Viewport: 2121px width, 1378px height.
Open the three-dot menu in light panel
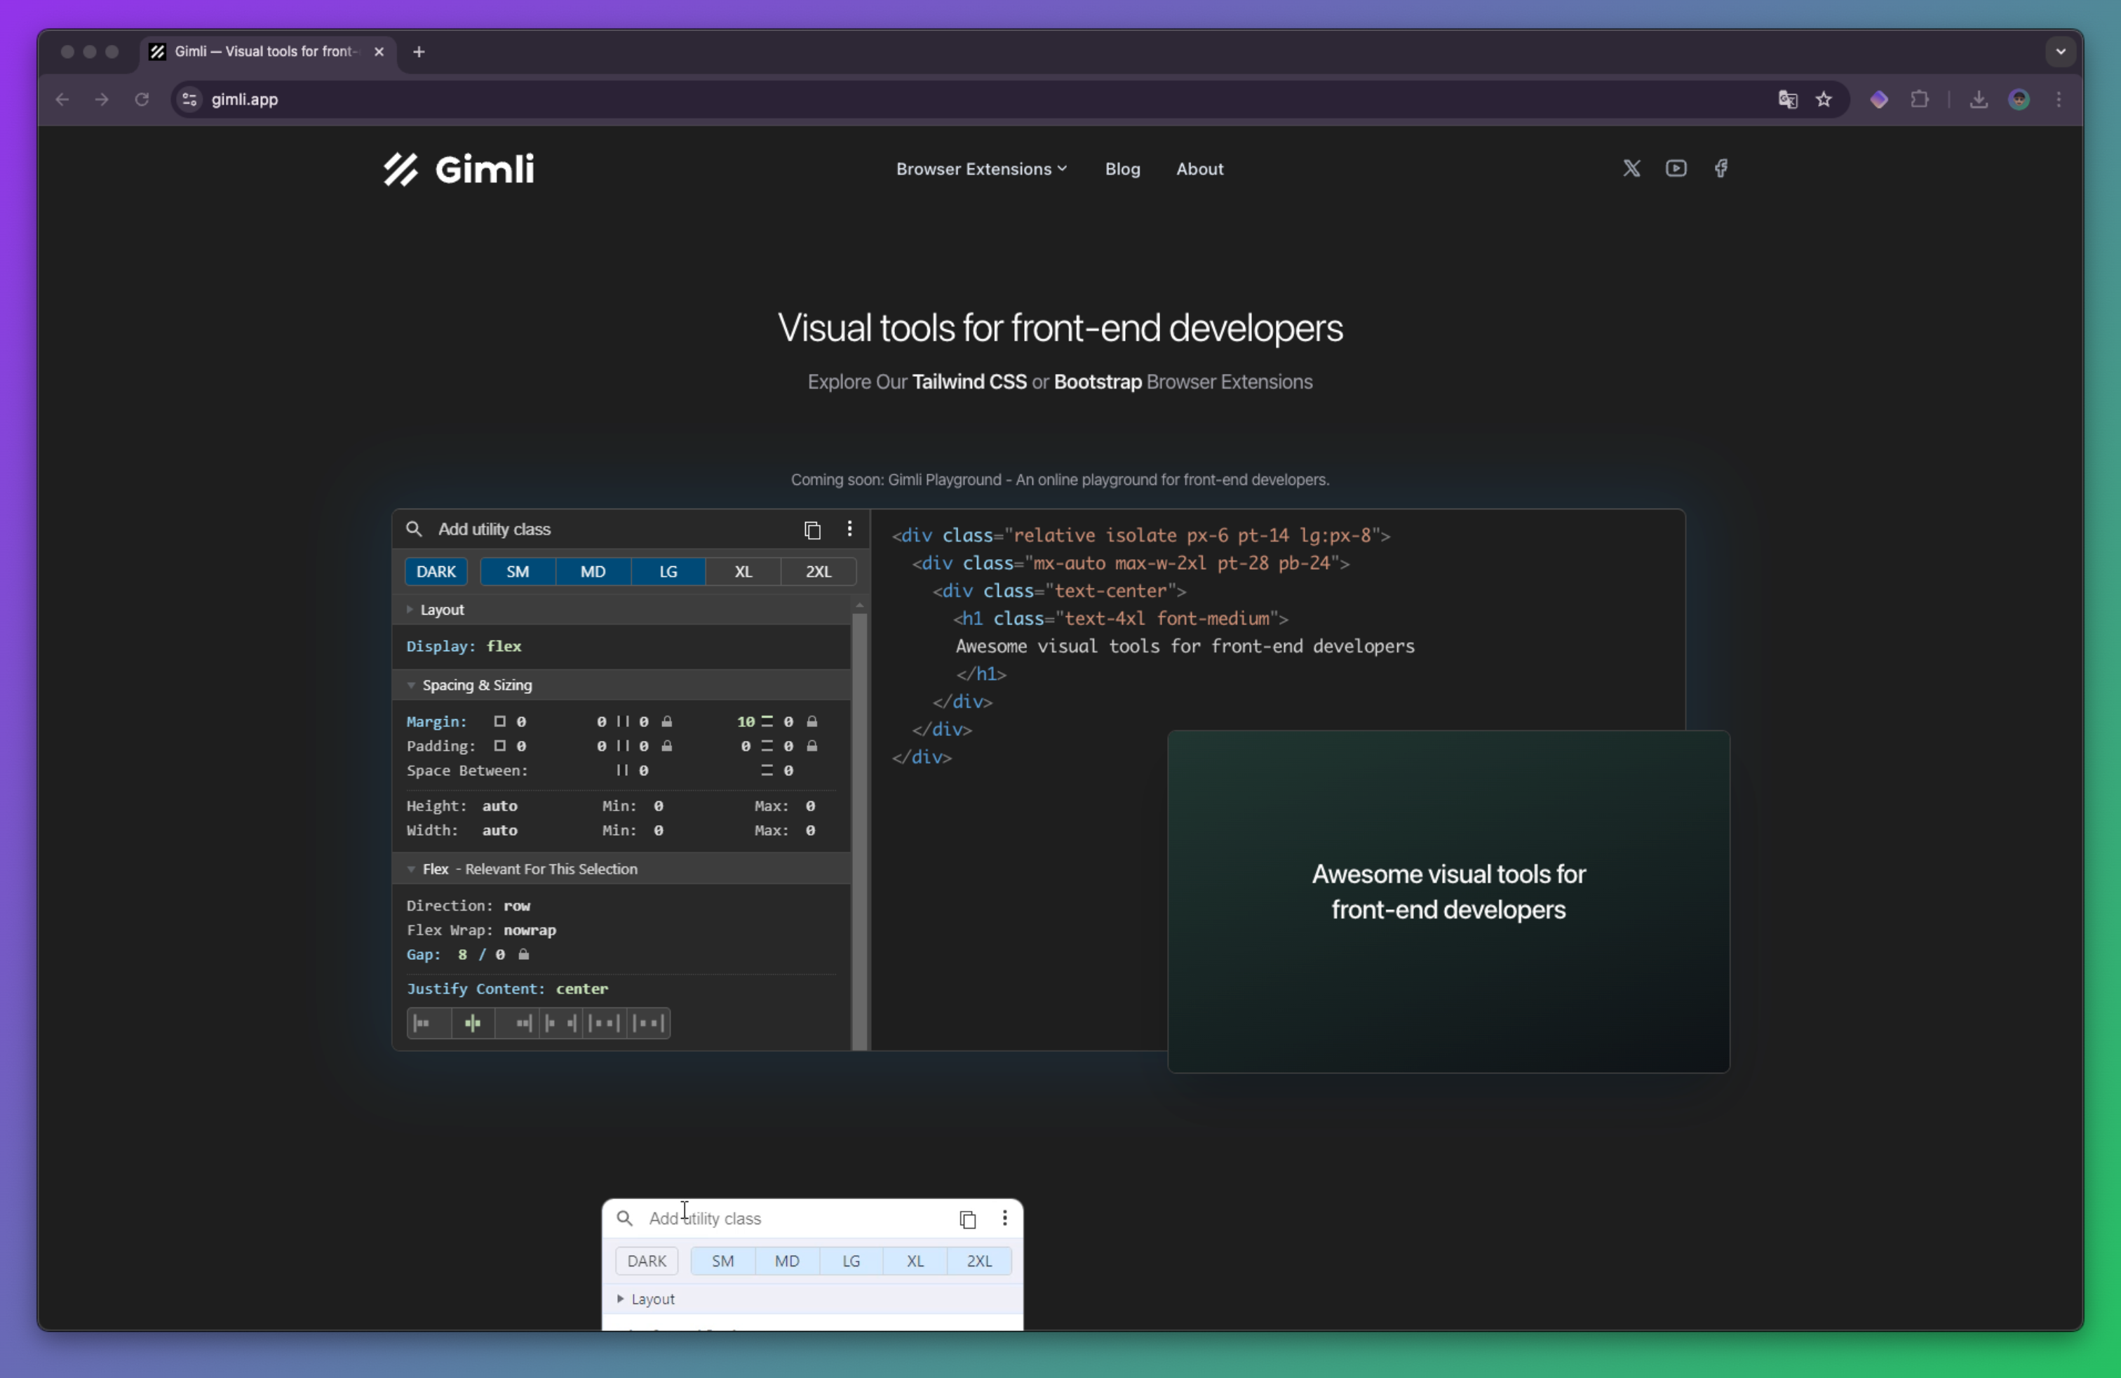1004,1217
